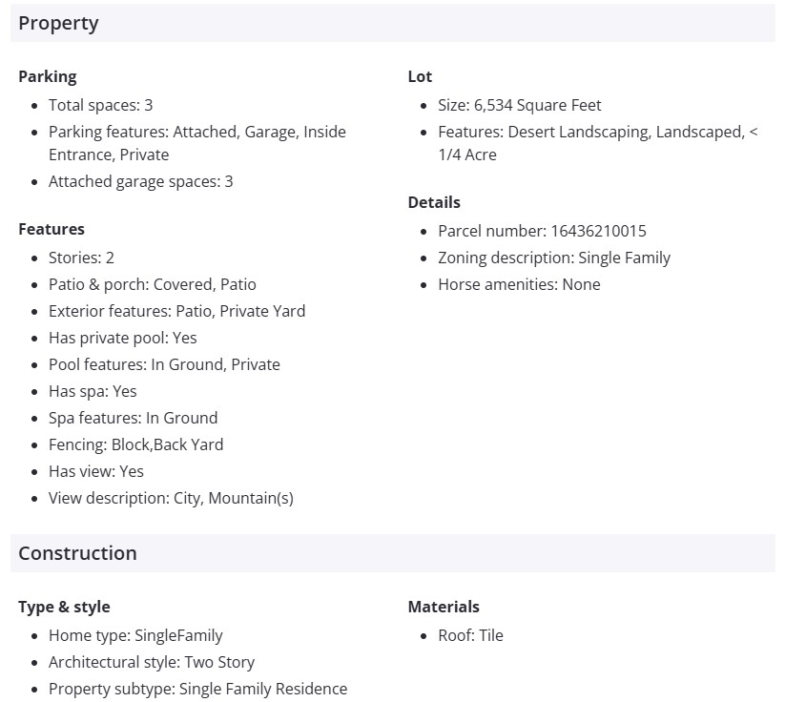Click the Construction section header
This screenshot has width=785, height=702.
tap(77, 554)
